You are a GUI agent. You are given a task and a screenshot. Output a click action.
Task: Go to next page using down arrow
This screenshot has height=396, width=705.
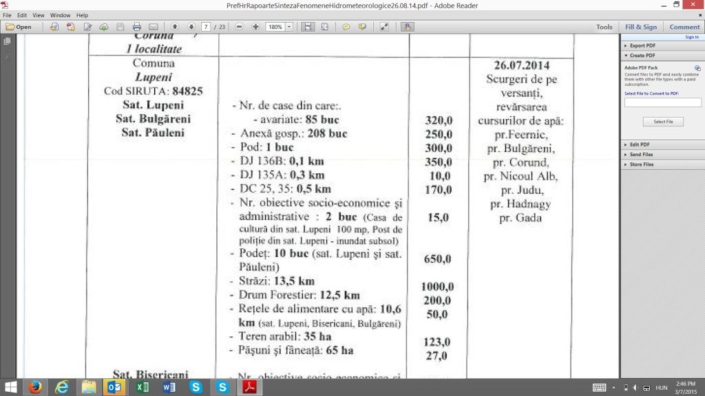[191, 27]
